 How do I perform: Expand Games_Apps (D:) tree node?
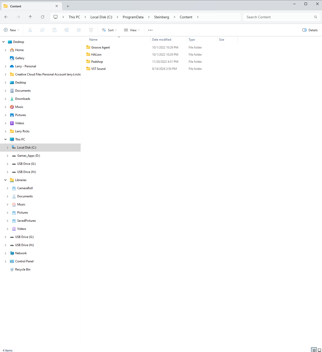(x=7, y=156)
